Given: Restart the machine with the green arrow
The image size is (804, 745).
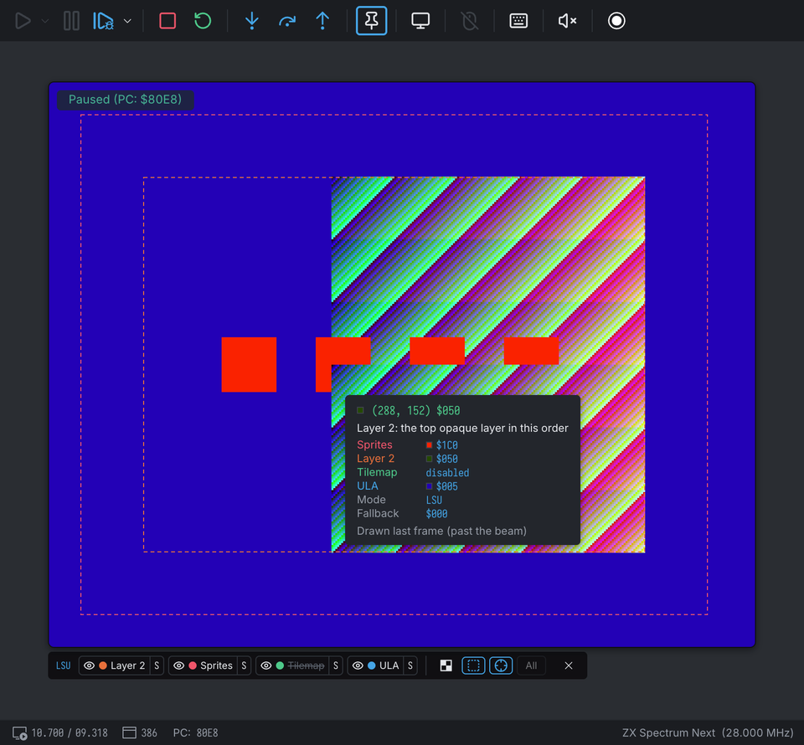Looking at the screenshot, I should [203, 21].
